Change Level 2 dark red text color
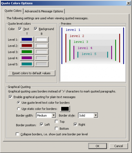 [27, 45]
